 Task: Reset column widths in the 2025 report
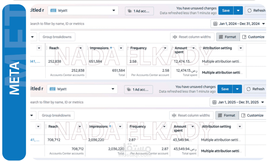(x=191, y=116)
